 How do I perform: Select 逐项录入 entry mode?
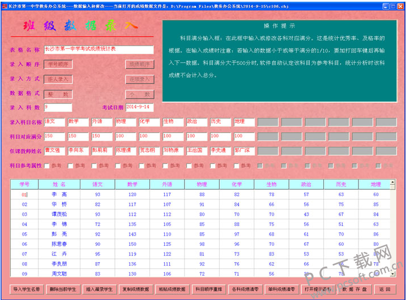pyautogui.click(x=140, y=79)
